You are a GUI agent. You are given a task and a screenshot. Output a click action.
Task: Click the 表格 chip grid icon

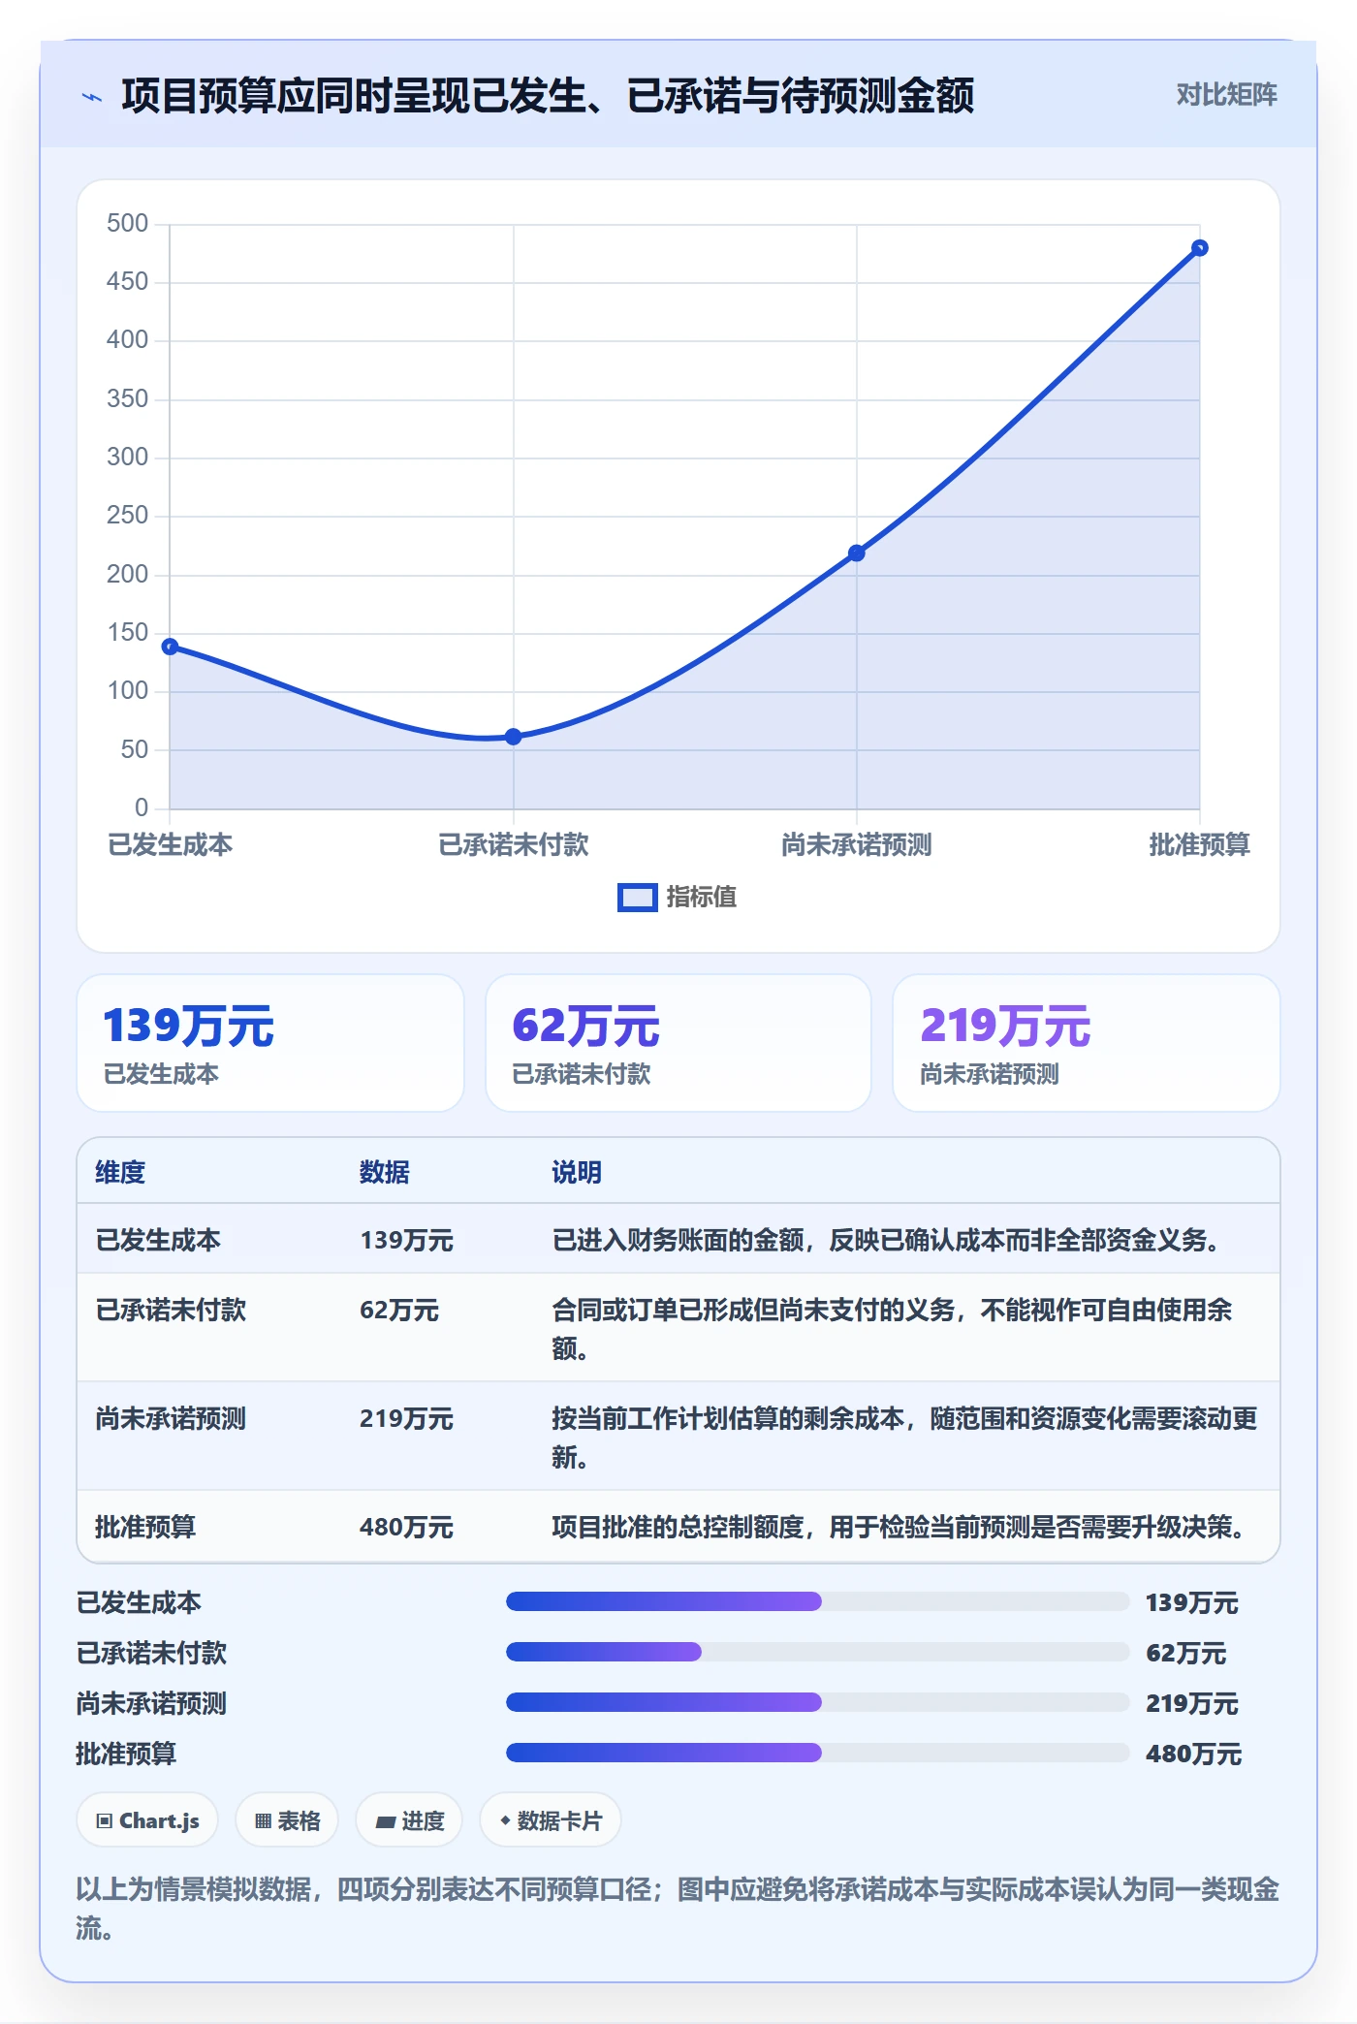pos(263,1821)
